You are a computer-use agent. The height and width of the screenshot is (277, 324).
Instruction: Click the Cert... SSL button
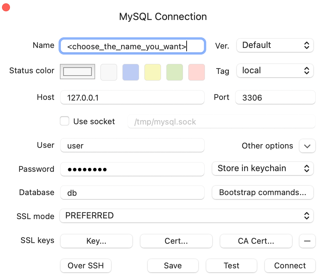click(x=176, y=241)
